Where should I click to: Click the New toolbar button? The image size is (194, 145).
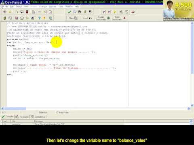pos(73,18)
